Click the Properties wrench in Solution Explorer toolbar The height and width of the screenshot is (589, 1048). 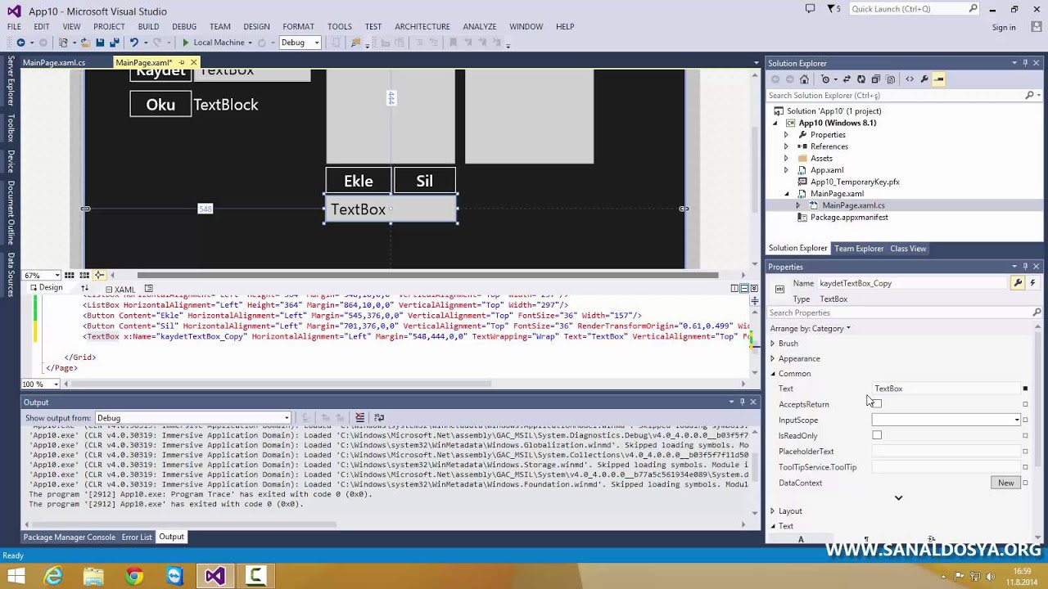tap(924, 79)
